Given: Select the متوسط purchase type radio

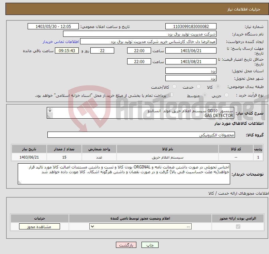Looking at the screenshot, I should [x=205, y=95].
